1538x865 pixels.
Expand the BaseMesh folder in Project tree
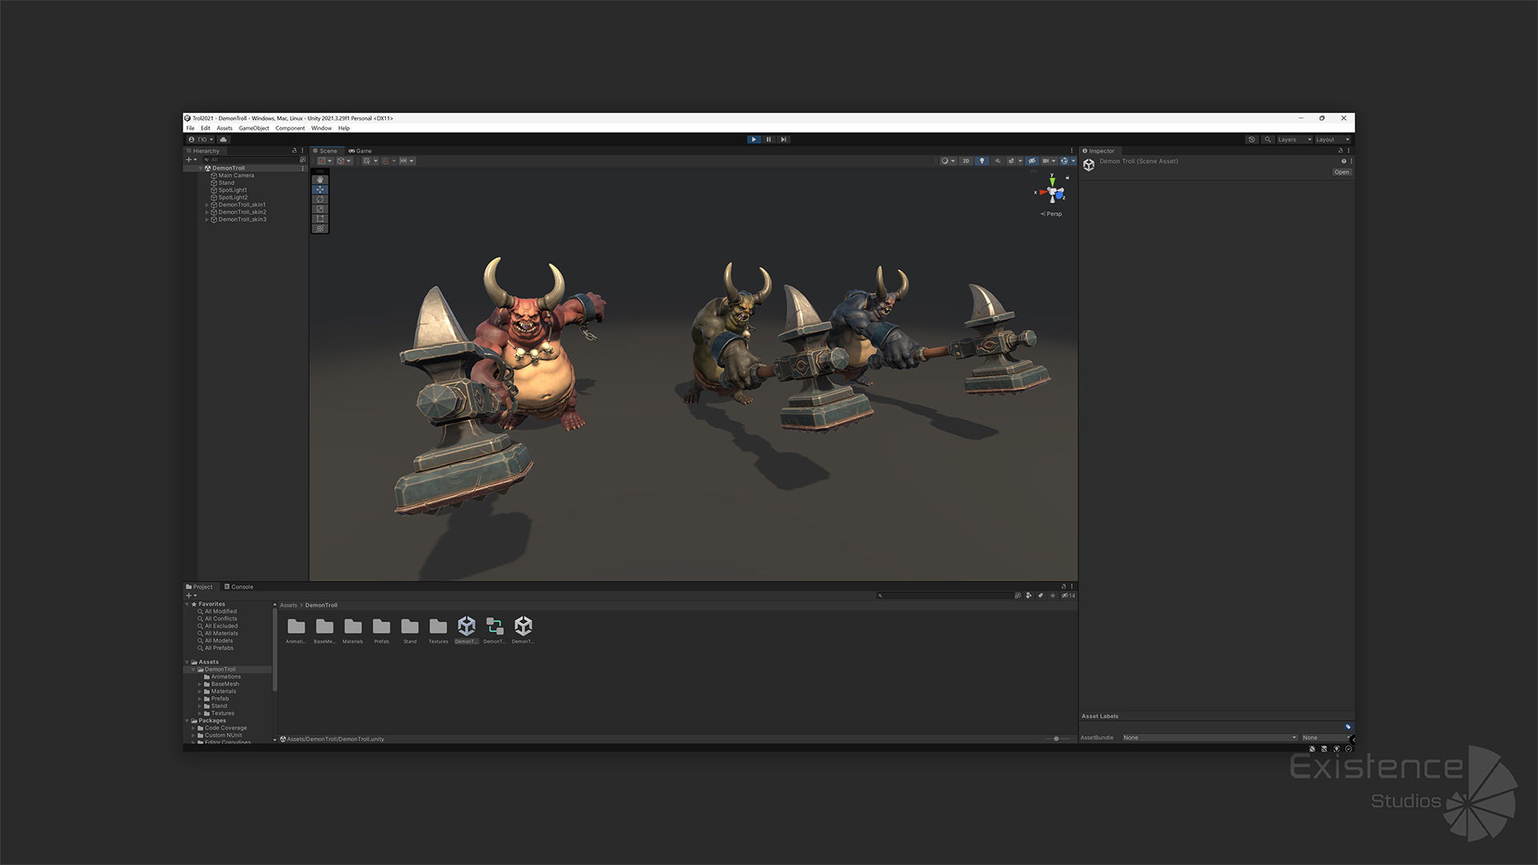coord(199,684)
